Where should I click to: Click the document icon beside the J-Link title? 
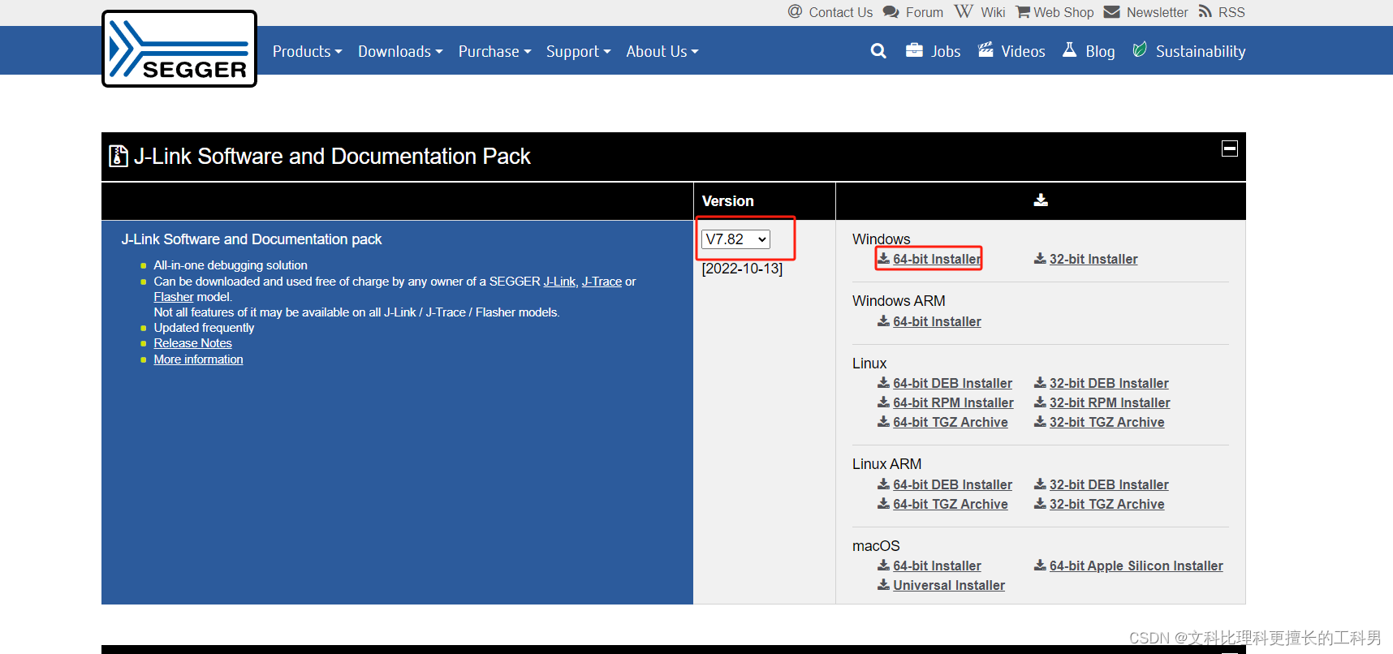pyautogui.click(x=119, y=156)
